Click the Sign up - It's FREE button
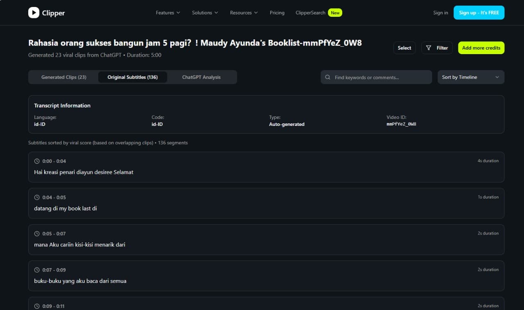Screen dimensions: 524x310 pyautogui.click(x=479, y=13)
